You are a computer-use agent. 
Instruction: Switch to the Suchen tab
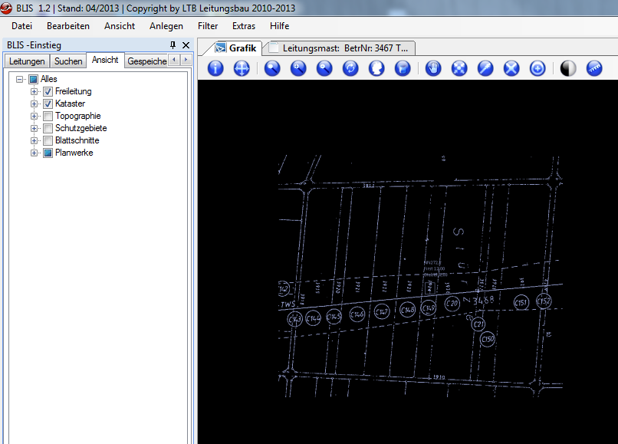68,61
